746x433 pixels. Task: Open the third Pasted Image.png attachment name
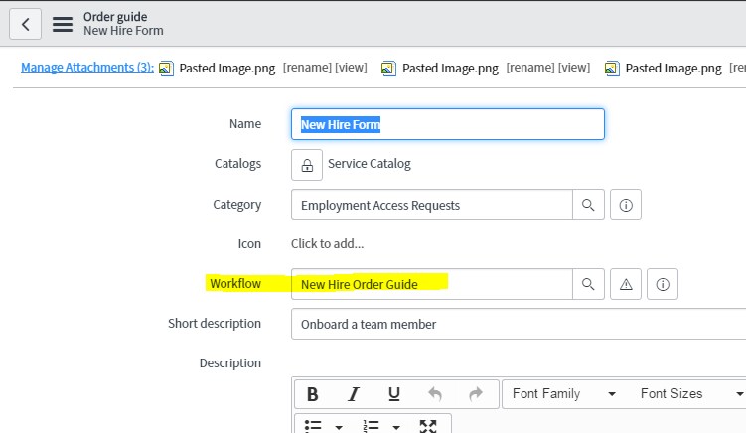click(x=673, y=69)
